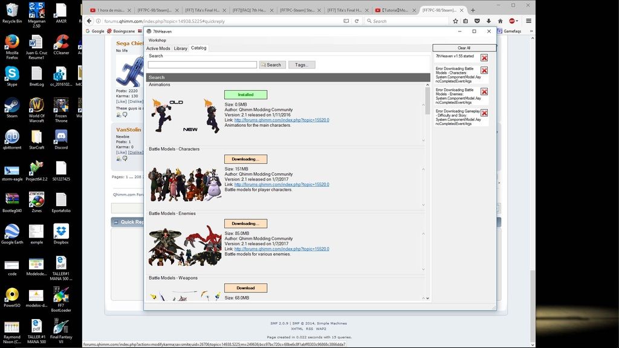The height and width of the screenshot is (348, 619).
Task: Open the Megaman 2.5D desktop shortcut
Action: (36, 15)
